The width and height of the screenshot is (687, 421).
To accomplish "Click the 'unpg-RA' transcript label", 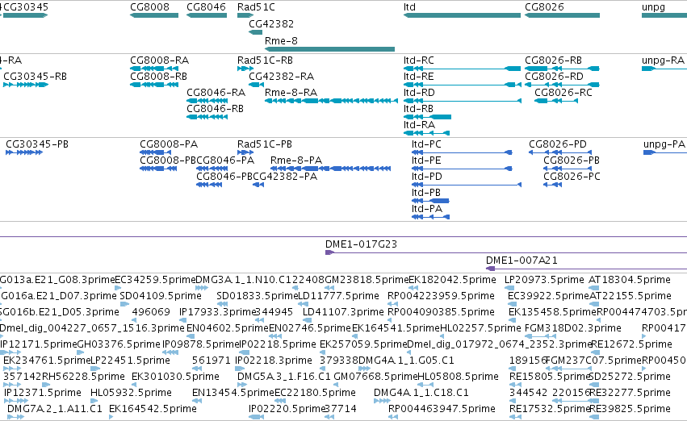I will pyautogui.click(x=663, y=60).
